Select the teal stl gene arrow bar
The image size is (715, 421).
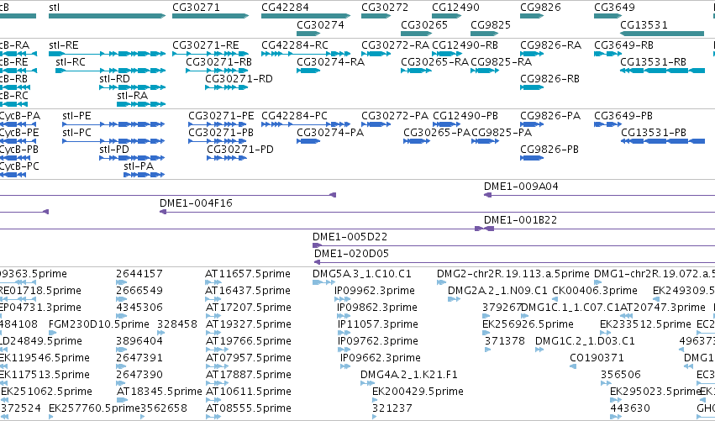coord(108,16)
